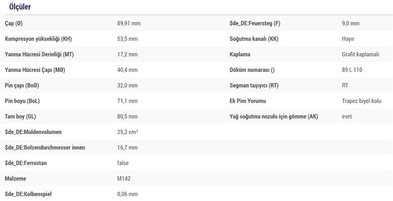Click the Ölçüler section heading

[20, 7]
